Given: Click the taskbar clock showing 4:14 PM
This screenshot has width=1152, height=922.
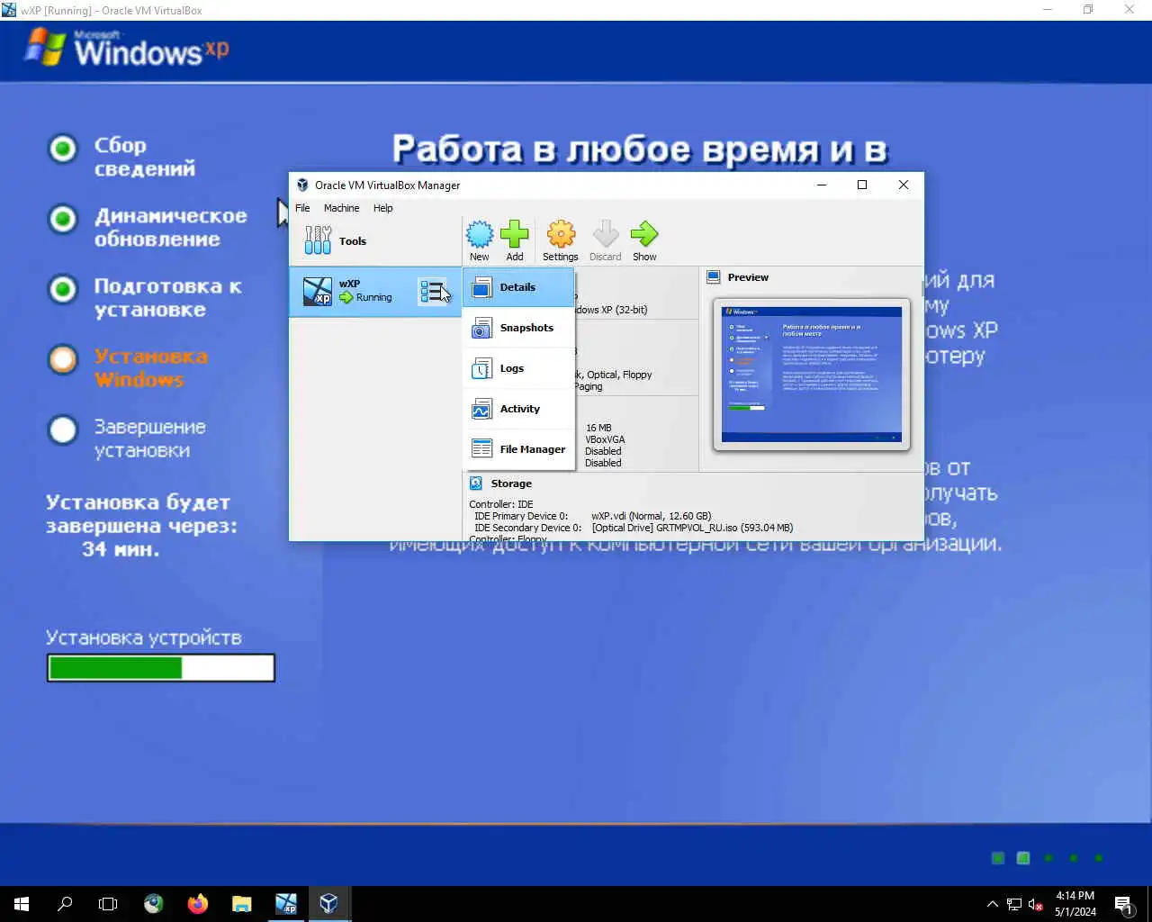Looking at the screenshot, I should click(x=1075, y=904).
